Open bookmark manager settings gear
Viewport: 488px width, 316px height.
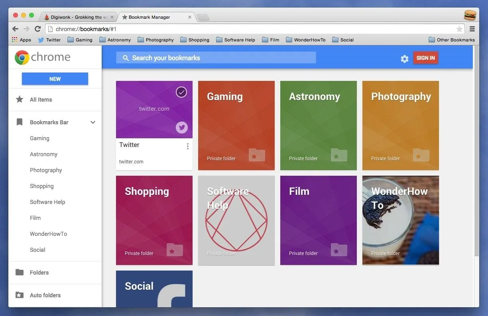tap(405, 59)
